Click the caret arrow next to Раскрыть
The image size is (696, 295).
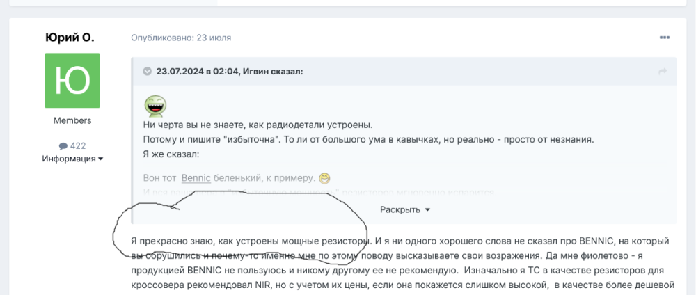point(427,209)
